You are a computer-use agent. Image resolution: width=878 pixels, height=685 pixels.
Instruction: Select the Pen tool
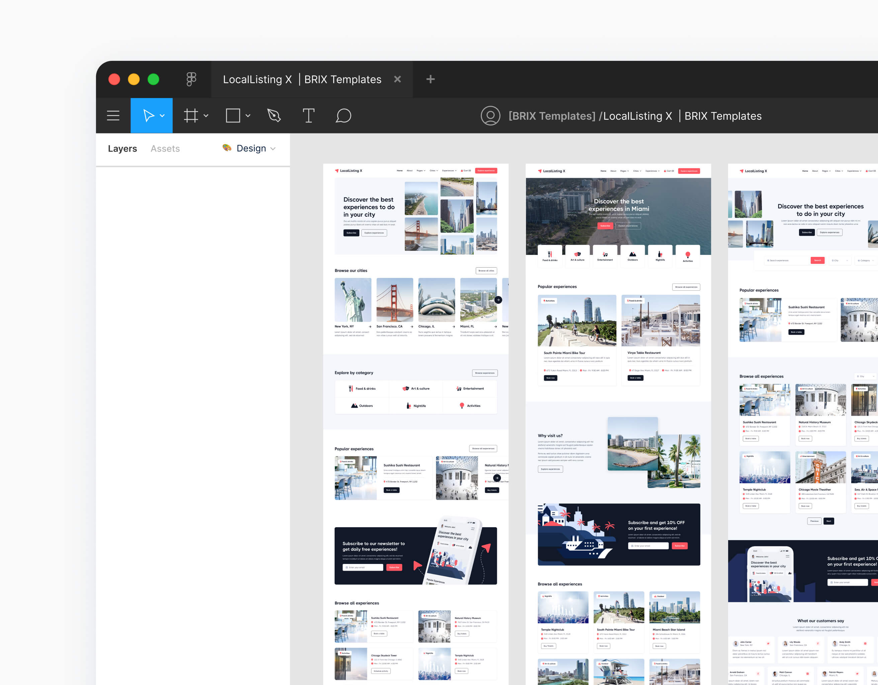pyautogui.click(x=274, y=115)
